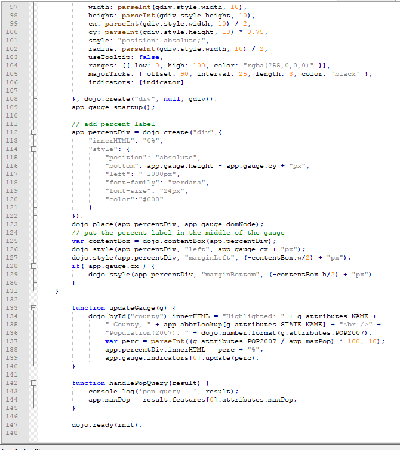Screen dimensions: 400x450
Task: Click the "marginBottom" string on line 129
Action: (x=230, y=275)
